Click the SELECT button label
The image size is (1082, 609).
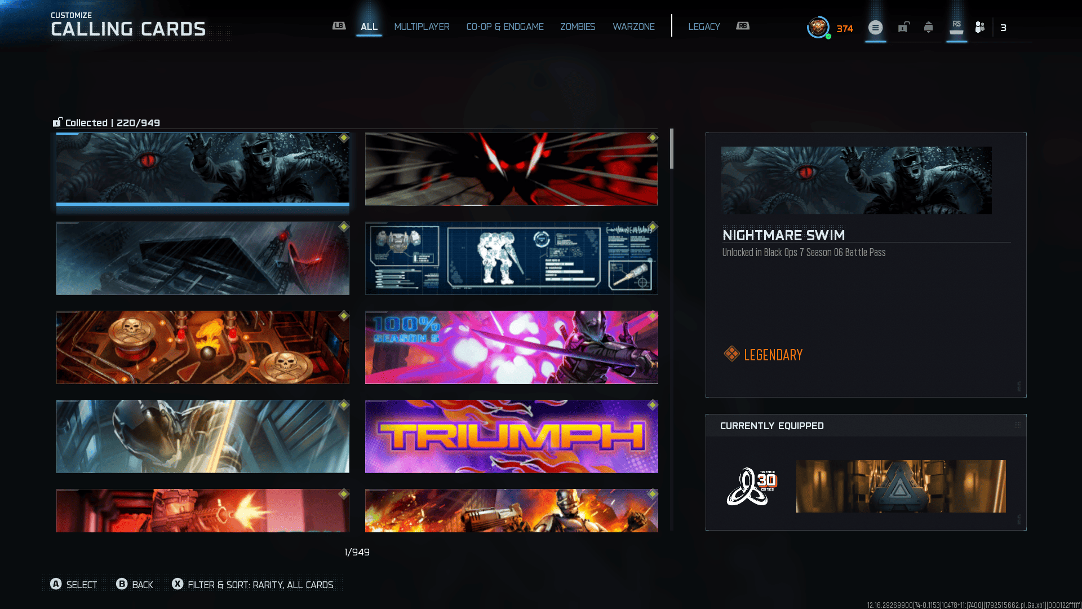[x=82, y=585]
